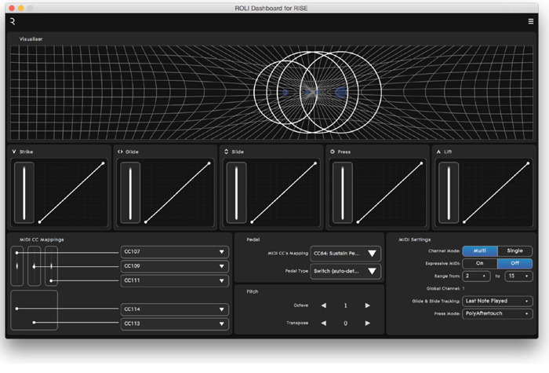Click the Strike response curve graph
The image size is (549, 373).
click(71, 193)
